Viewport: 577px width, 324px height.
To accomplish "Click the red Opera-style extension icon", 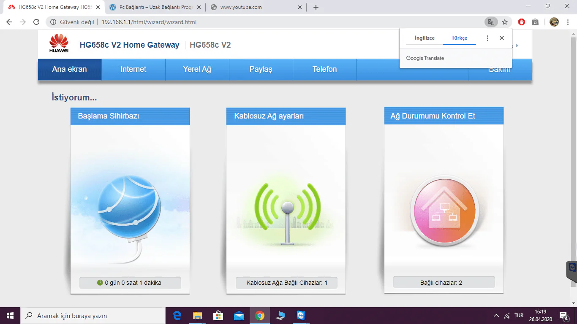I will (522, 22).
